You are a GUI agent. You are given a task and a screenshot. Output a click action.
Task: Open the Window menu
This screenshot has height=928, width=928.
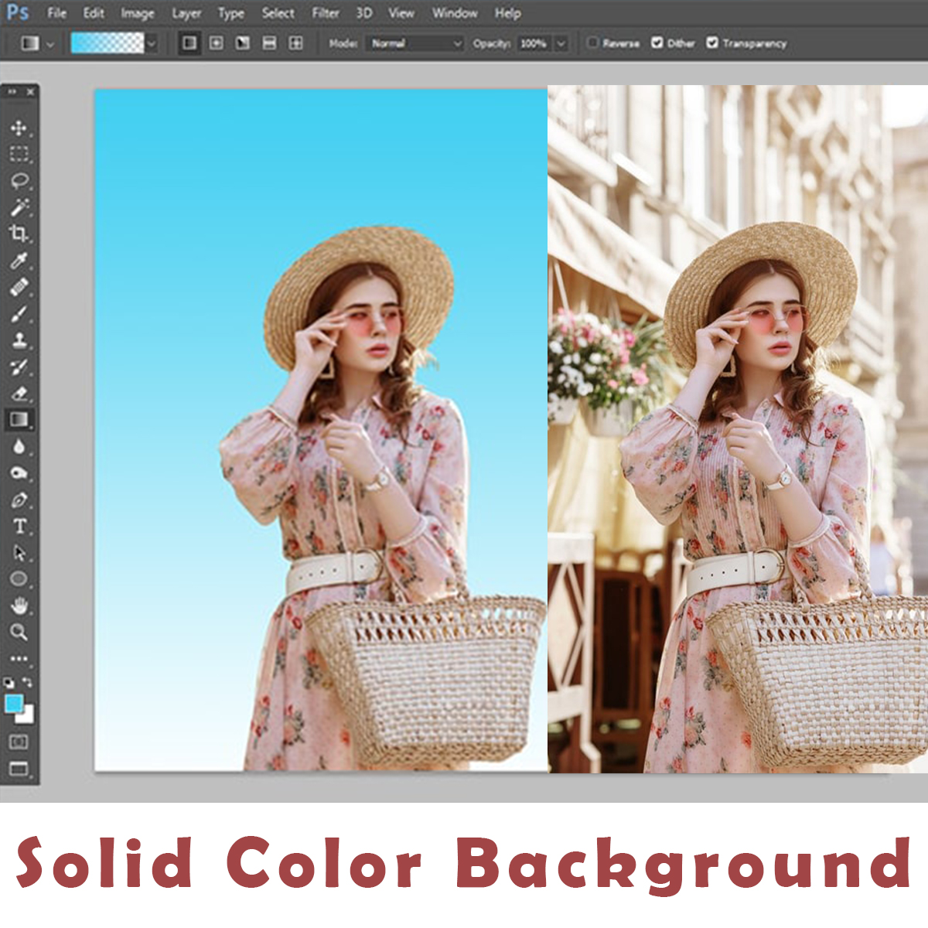tap(455, 13)
